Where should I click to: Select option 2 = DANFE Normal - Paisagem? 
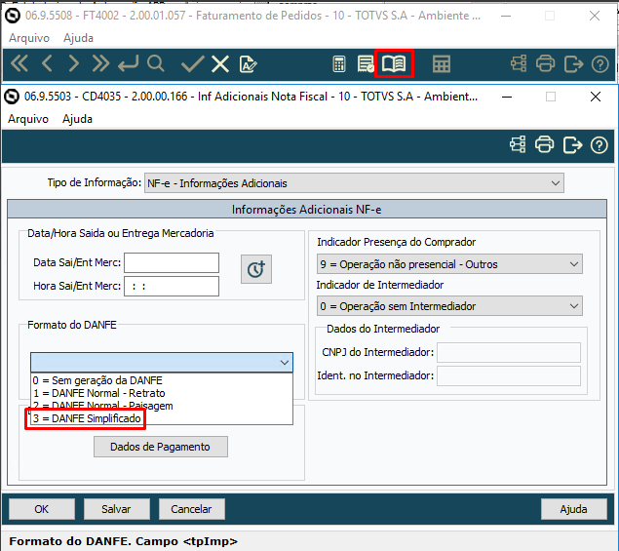coord(162,406)
